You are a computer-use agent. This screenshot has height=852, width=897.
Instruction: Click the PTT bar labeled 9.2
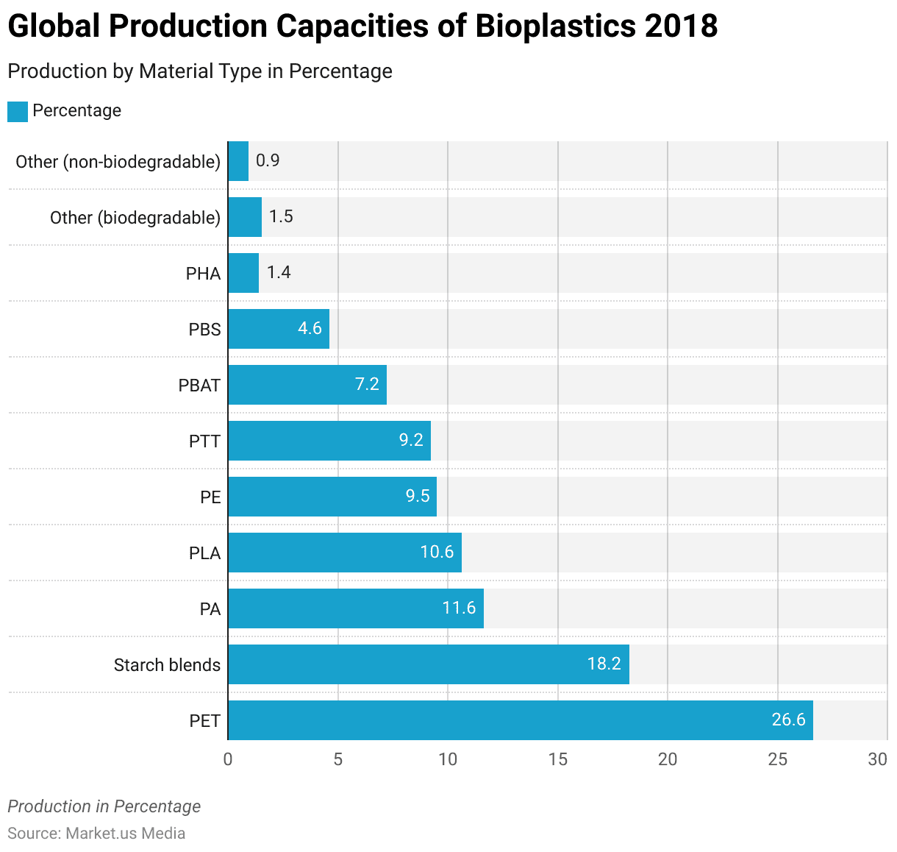point(329,441)
